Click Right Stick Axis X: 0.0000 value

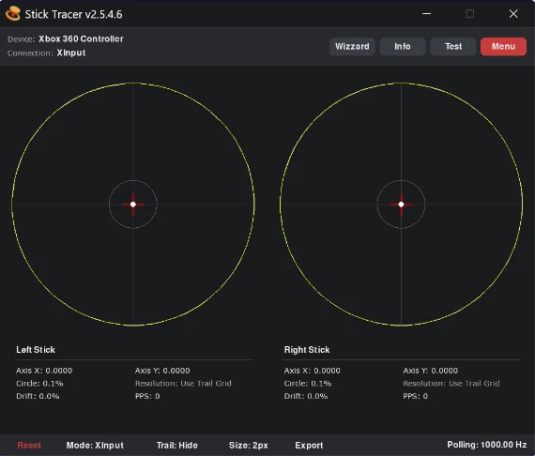point(313,371)
